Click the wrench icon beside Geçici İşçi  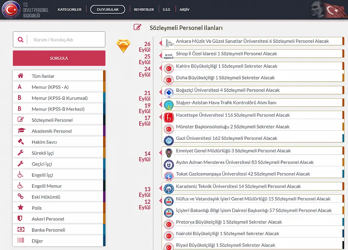pos(21,163)
